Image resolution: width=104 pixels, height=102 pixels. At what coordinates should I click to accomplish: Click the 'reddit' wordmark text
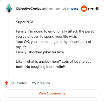point(94,9)
